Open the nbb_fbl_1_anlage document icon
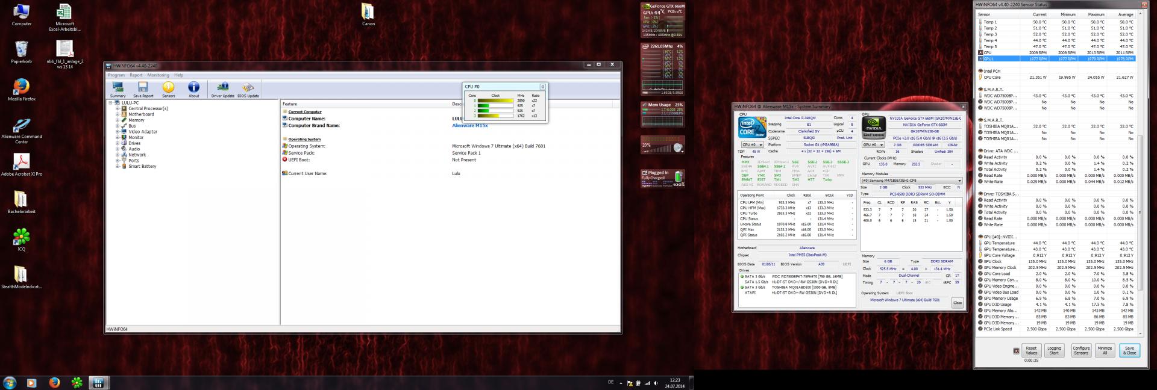Screen dimensions: 1157x390 tap(64, 55)
